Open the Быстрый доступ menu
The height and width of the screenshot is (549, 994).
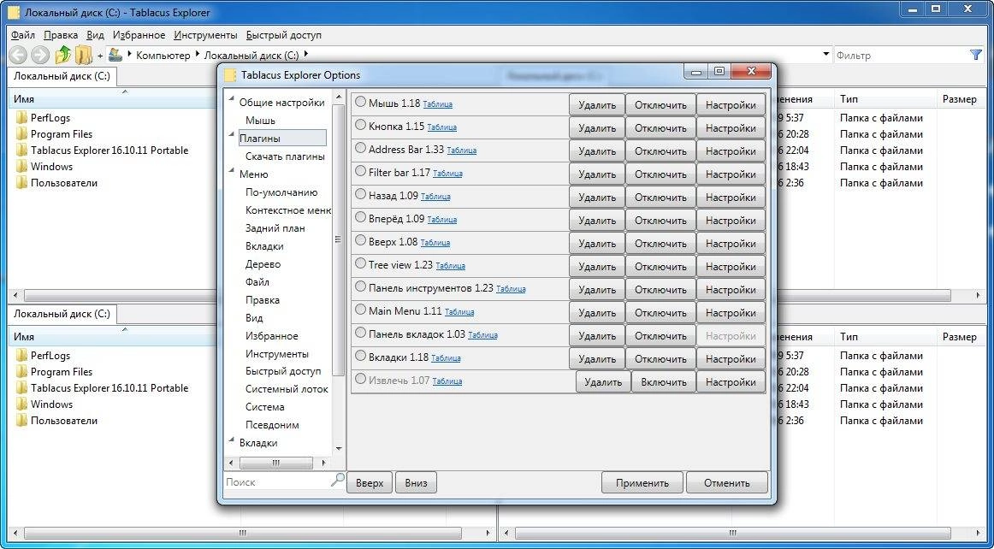coord(284,36)
